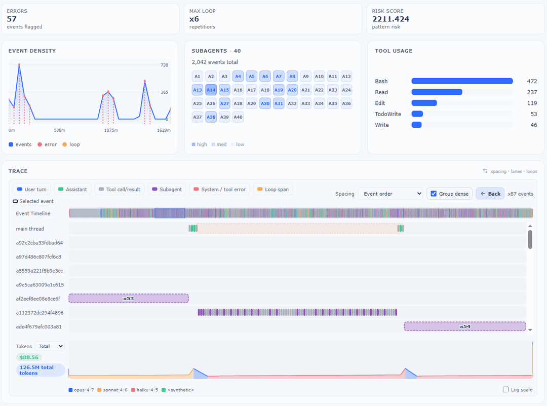This screenshot has height=406, width=547.
Task: Toggle the Subagent legend filter
Action: tap(167, 189)
